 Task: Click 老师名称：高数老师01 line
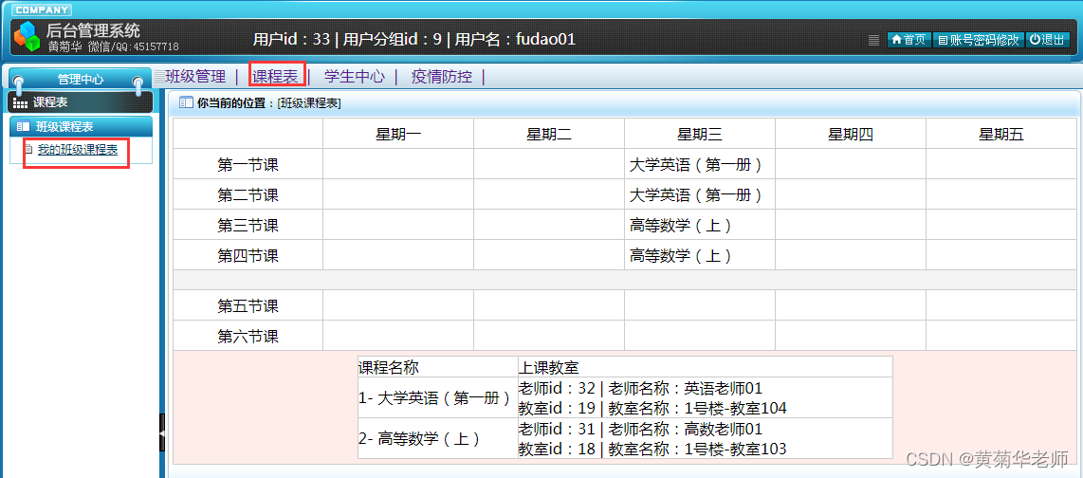tap(686, 429)
